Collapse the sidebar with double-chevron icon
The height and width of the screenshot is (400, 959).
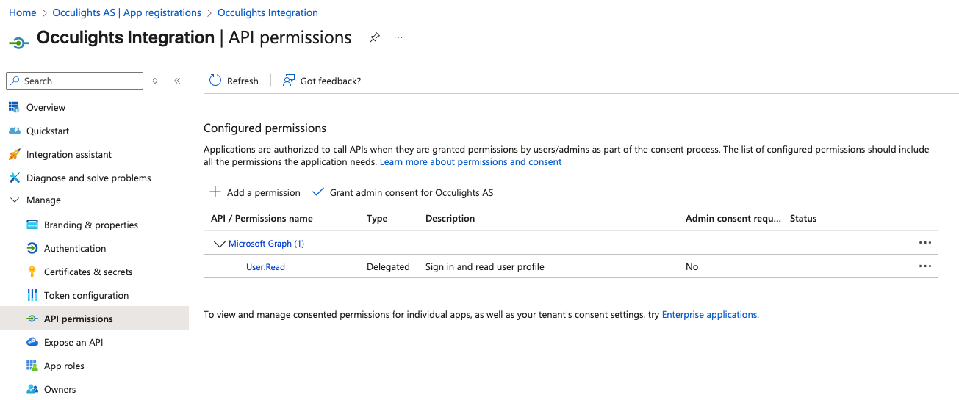click(x=177, y=81)
